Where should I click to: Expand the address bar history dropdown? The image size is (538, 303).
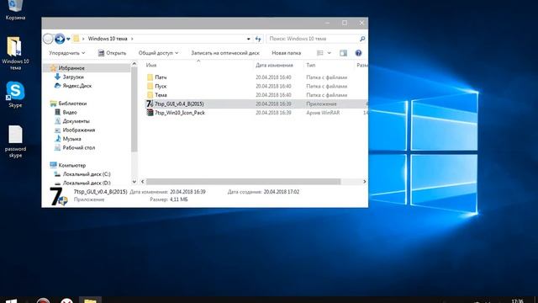click(249, 40)
